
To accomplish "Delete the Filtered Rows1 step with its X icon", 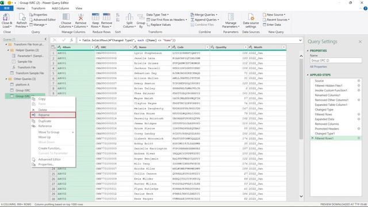I will 312,138.
